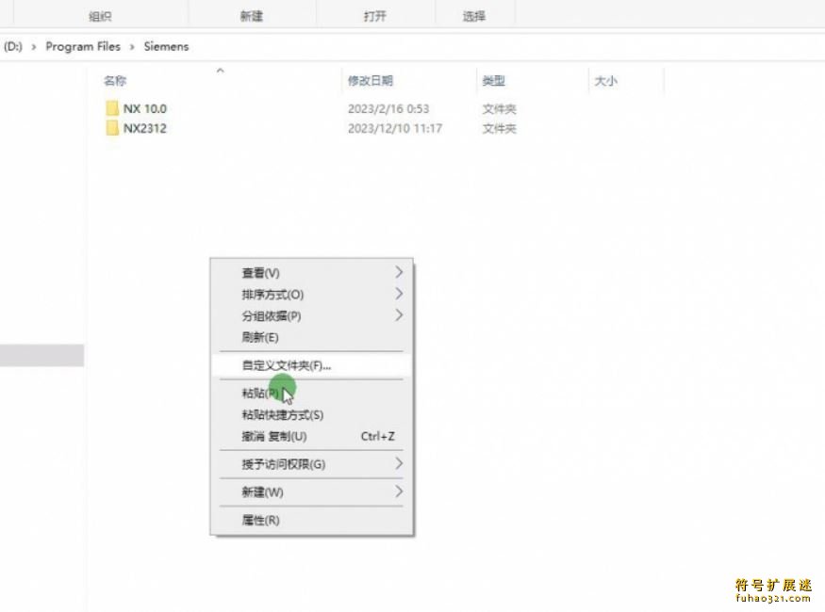The height and width of the screenshot is (612, 825).
Task: Open the 新建(W) submenu
Action: pos(263,492)
